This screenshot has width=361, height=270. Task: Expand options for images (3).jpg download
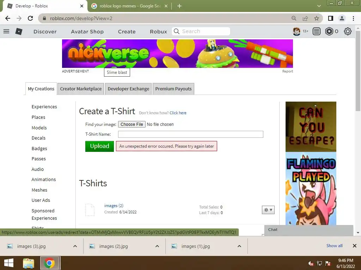[75, 246]
